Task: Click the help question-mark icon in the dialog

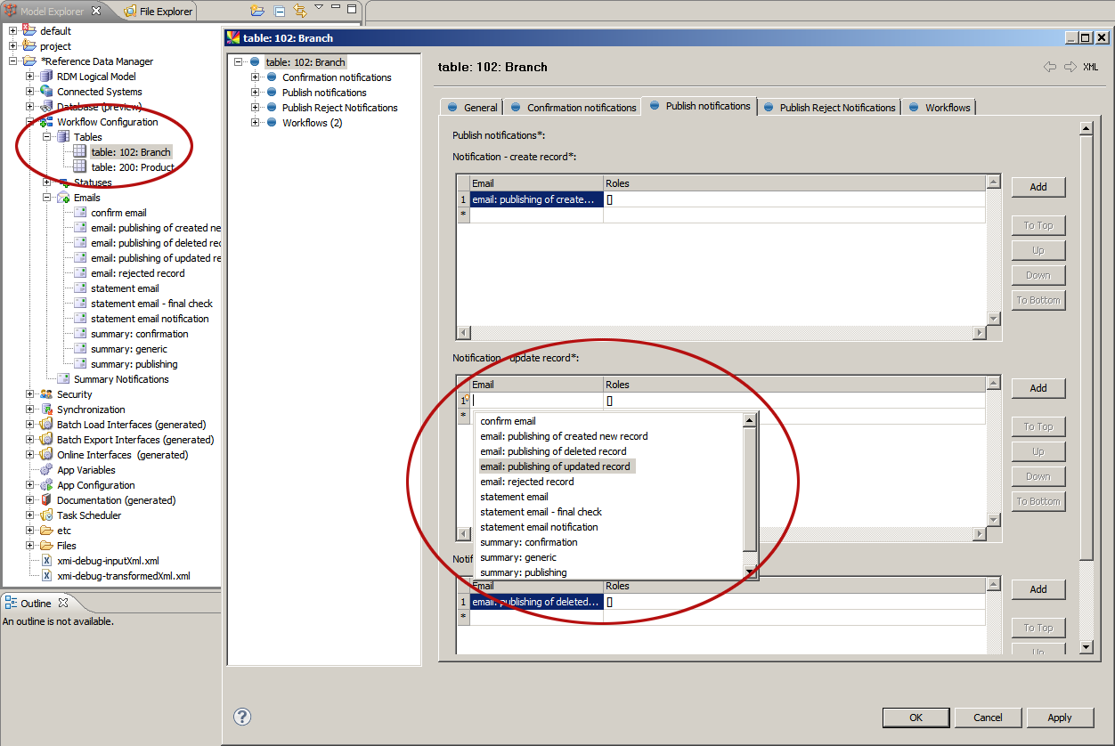Action: [x=241, y=716]
